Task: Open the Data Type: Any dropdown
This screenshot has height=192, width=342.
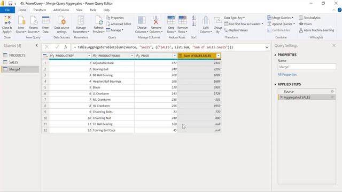Action: [x=234, y=18]
